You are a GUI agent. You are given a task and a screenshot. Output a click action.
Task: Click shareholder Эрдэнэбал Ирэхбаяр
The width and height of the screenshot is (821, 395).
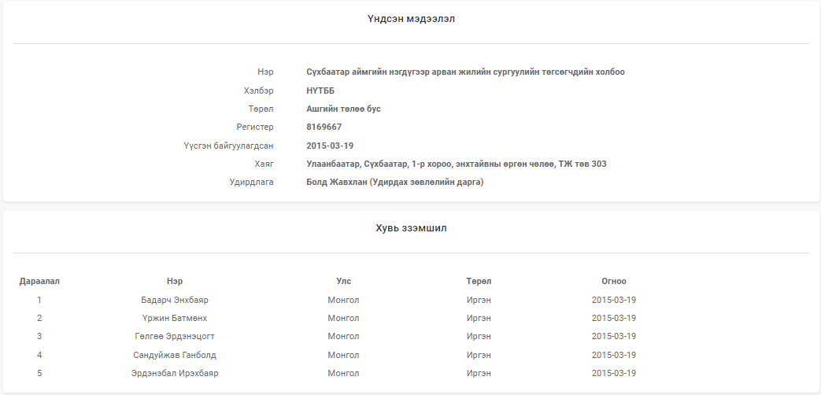click(175, 373)
